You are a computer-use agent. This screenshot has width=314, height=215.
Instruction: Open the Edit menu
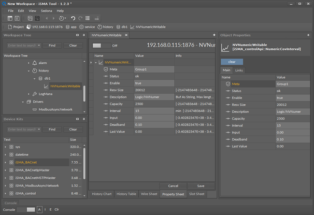[21, 11]
